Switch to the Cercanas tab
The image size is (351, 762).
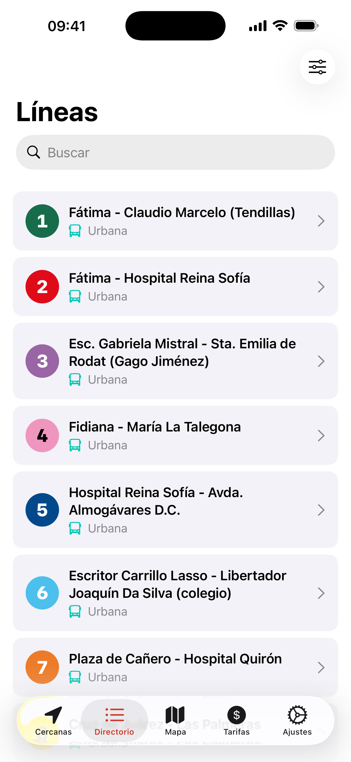53,721
